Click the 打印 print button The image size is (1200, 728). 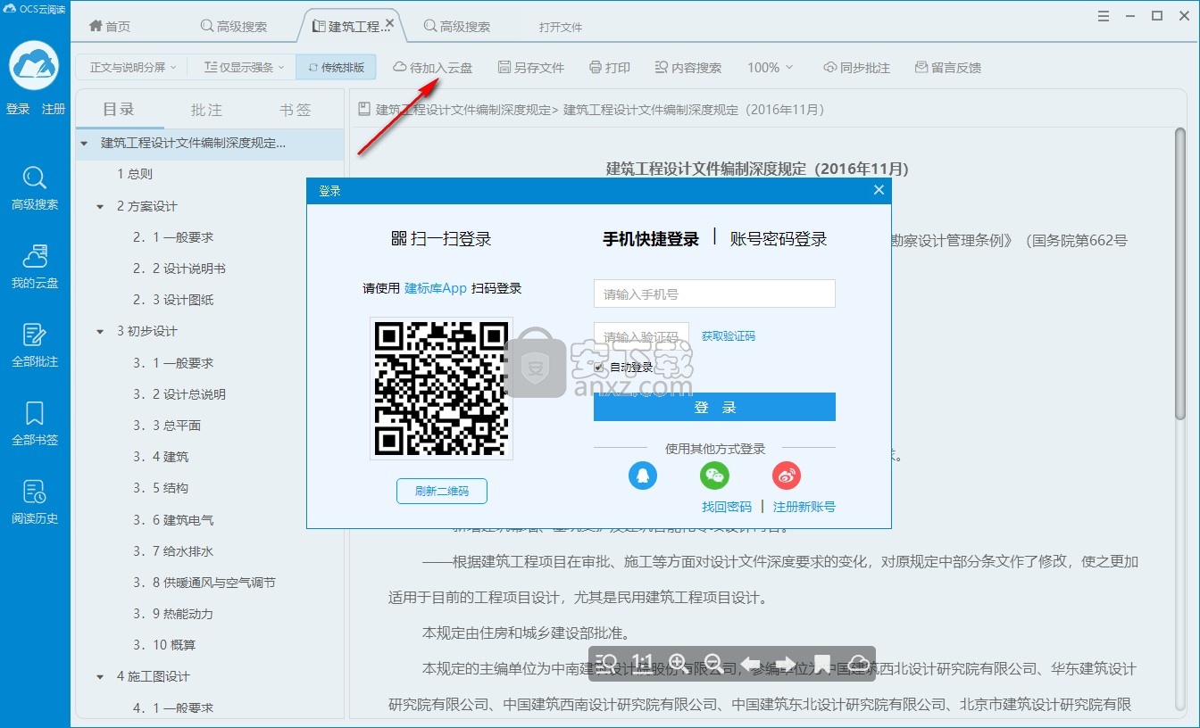pos(610,68)
